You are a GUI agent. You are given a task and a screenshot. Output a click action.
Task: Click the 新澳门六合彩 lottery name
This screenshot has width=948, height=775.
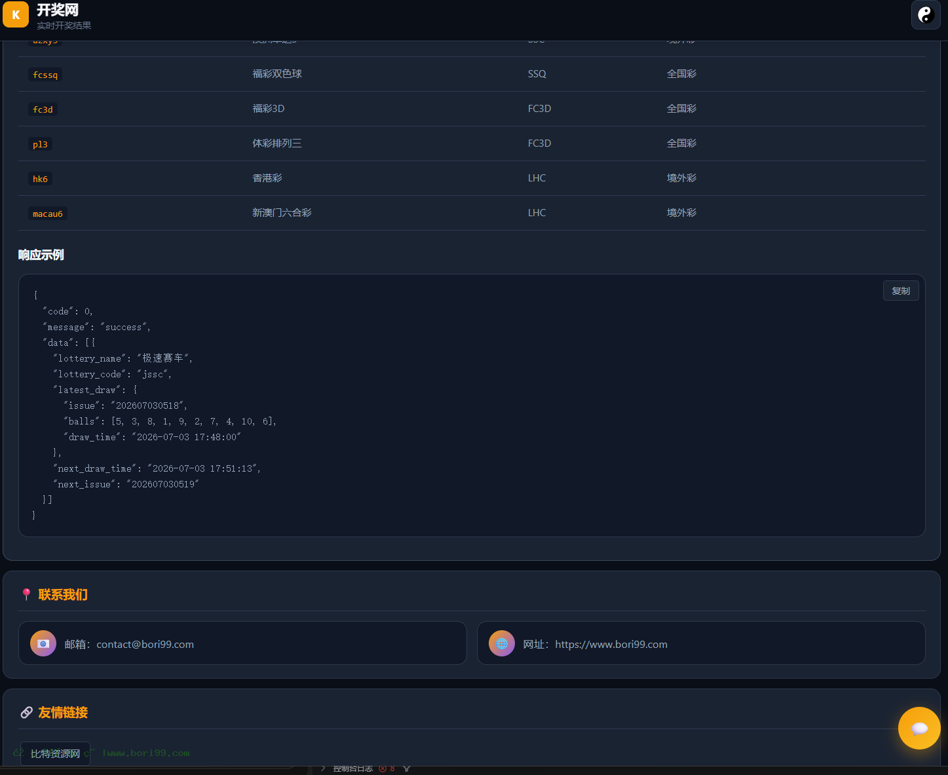[x=282, y=213]
